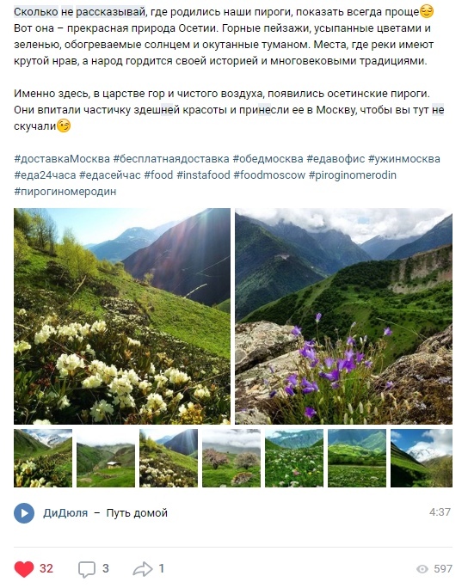Screen dimensions: 468x588
Task: Open the last small thumbnail in the row
Action: click(422, 458)
